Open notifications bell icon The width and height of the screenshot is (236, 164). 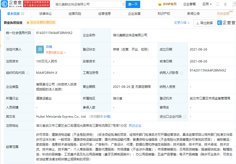[225, 4]
